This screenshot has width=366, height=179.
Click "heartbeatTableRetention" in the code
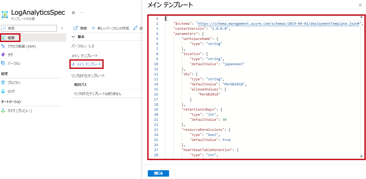[x=207, y=150]
